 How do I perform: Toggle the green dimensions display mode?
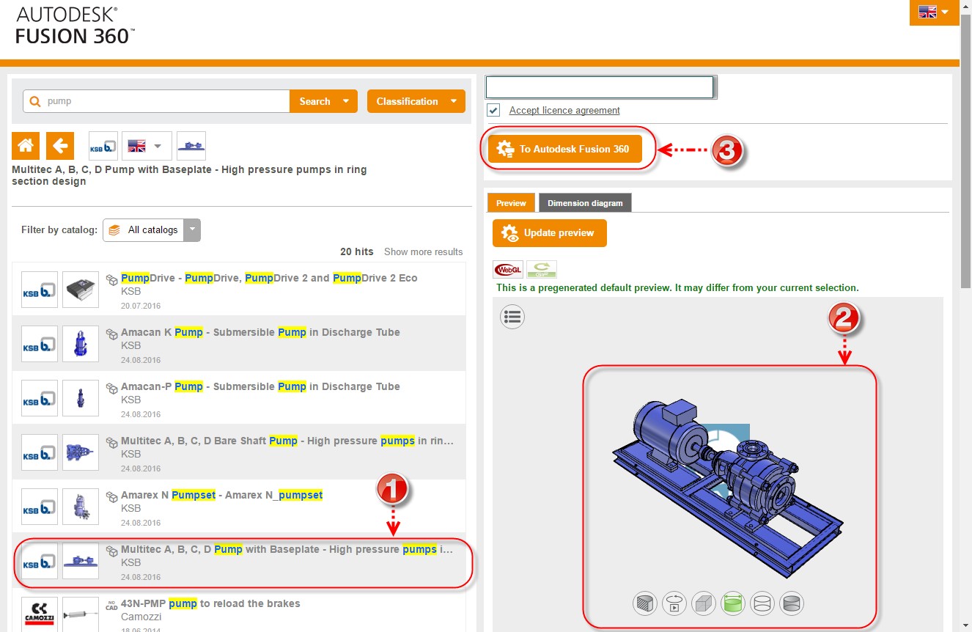click(x=733, y=603)
